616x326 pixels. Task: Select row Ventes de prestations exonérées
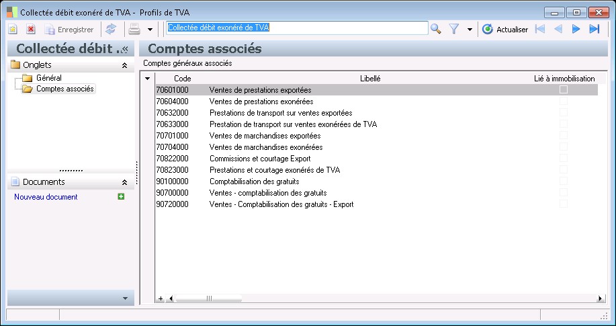(x=377, y=101)
